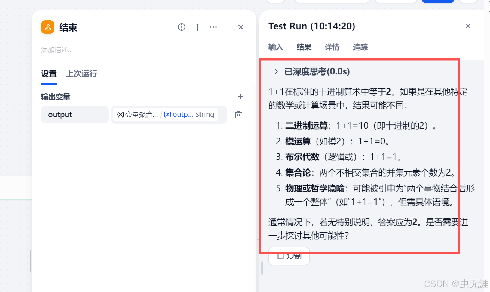Open the documentation book icon beside 结束
Viewport: 490px width, 292px height.
pos(197,27)
